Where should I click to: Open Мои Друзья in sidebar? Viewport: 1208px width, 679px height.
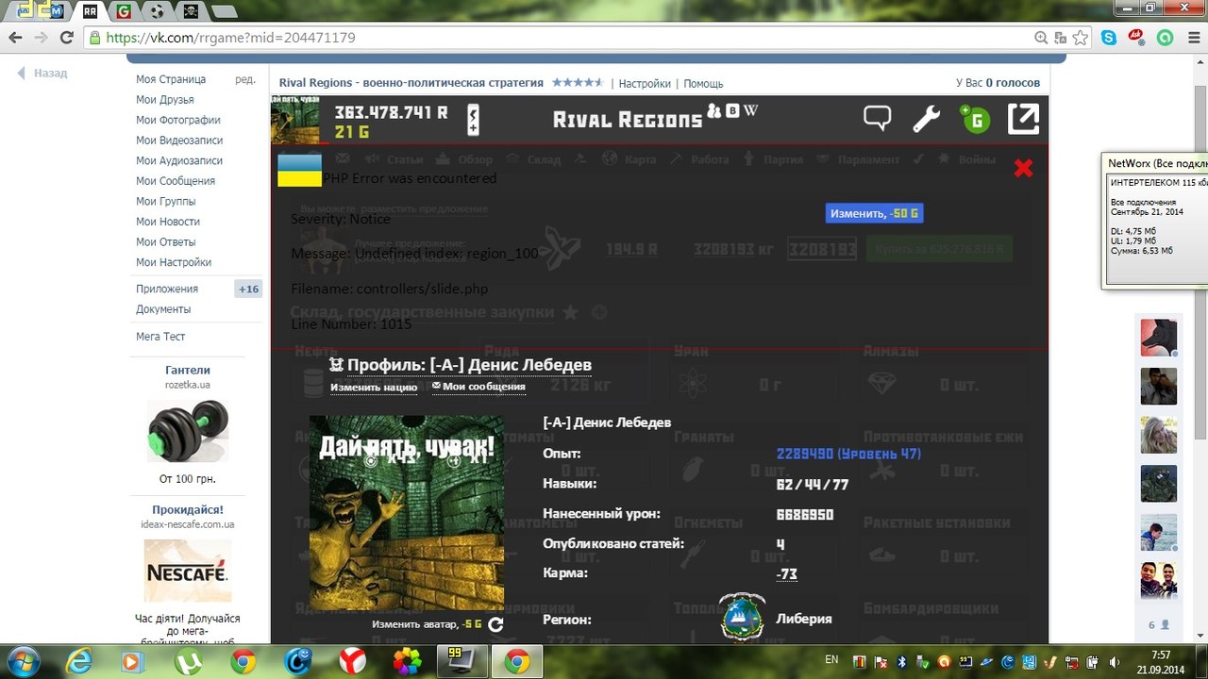[165, 100]
